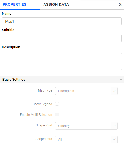Screen dimensions: 124x151
Task: Click the Show Legend label
Action: [42, 104]
